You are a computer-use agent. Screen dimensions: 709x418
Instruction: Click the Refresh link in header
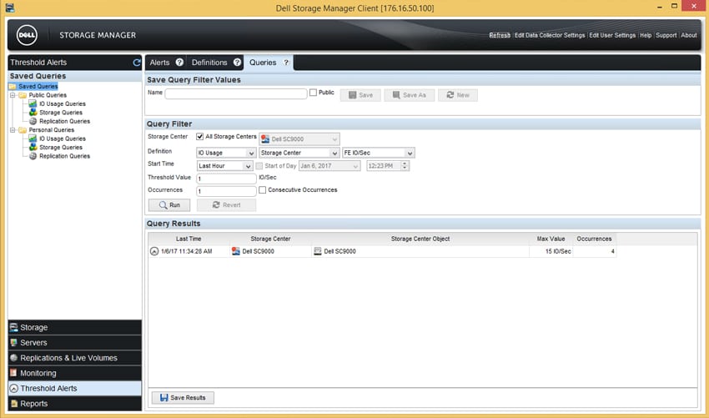(500, 35)
